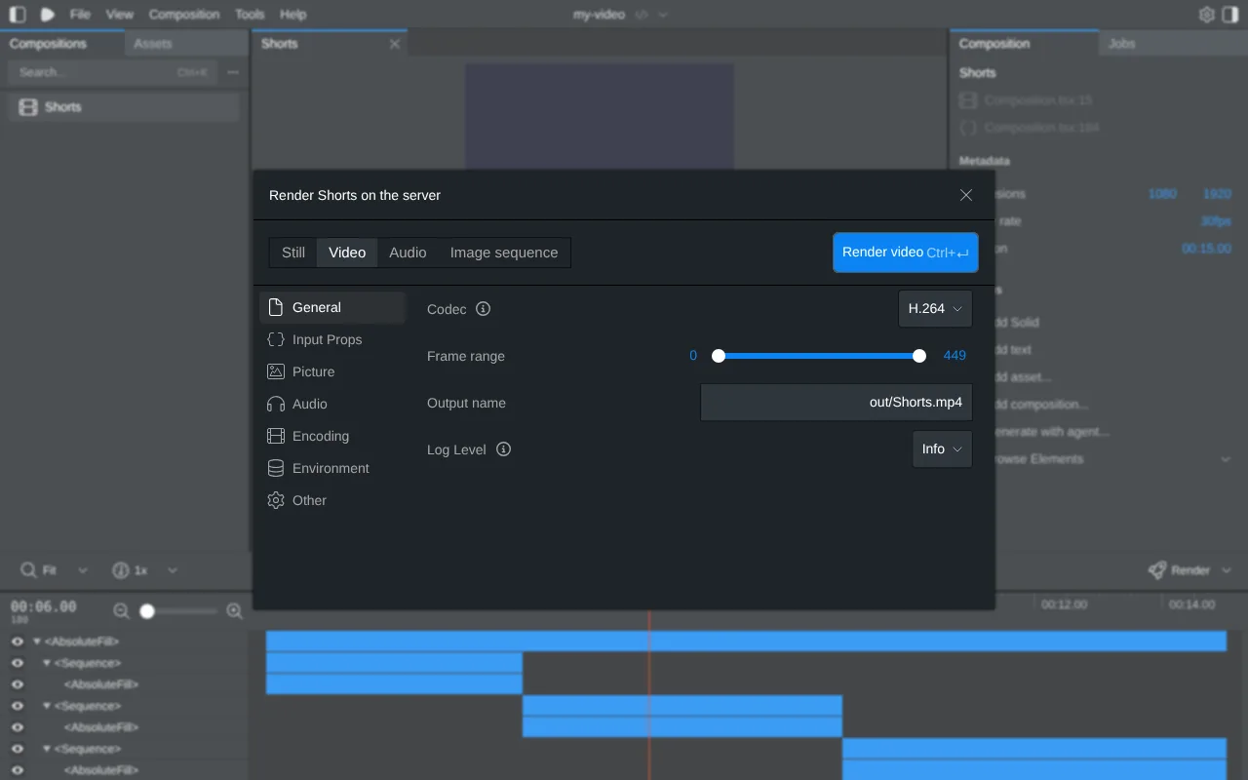Image resolution: width=1248 pixels, height=780 pixels.
Task: Open the 1x playback speed dropdown
Action: tap(145, 570)
